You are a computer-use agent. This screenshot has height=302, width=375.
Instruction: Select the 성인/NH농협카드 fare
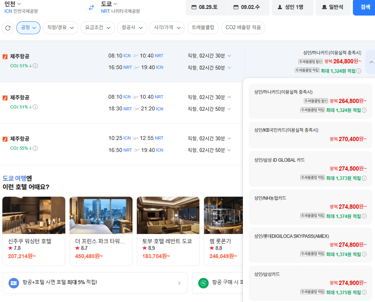310,207
